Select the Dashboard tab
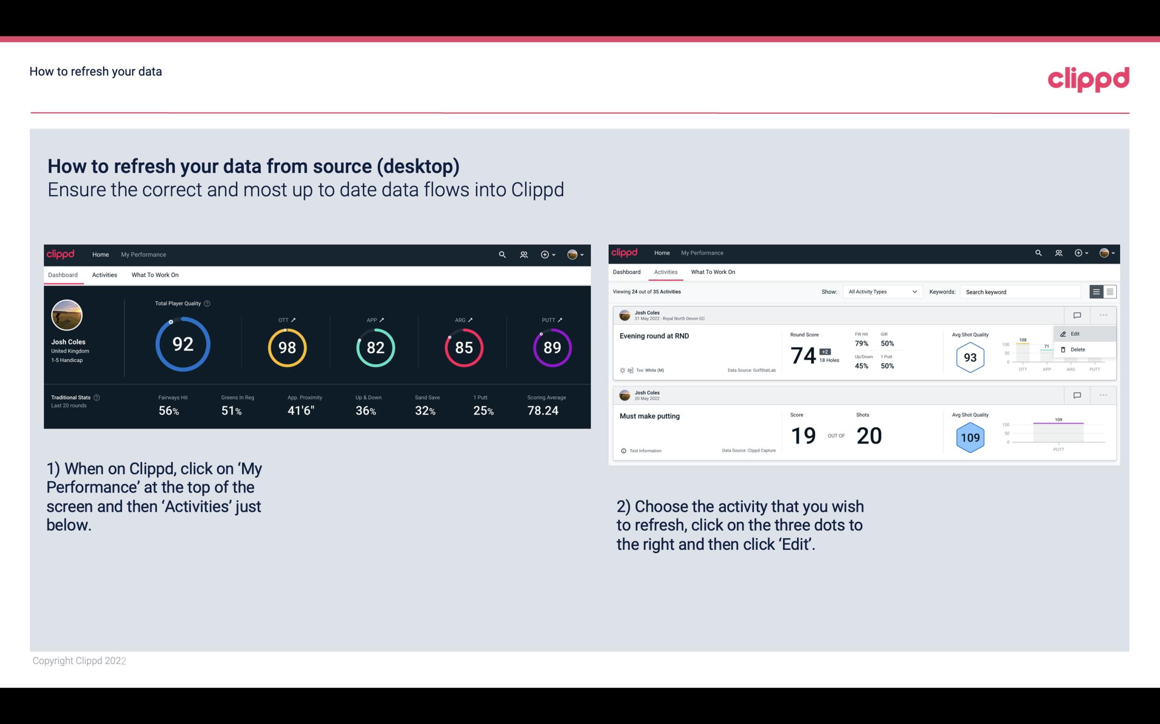1160x724 pixels. 63,274
